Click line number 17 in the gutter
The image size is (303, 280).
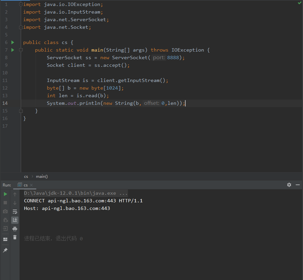coord(5,126)
